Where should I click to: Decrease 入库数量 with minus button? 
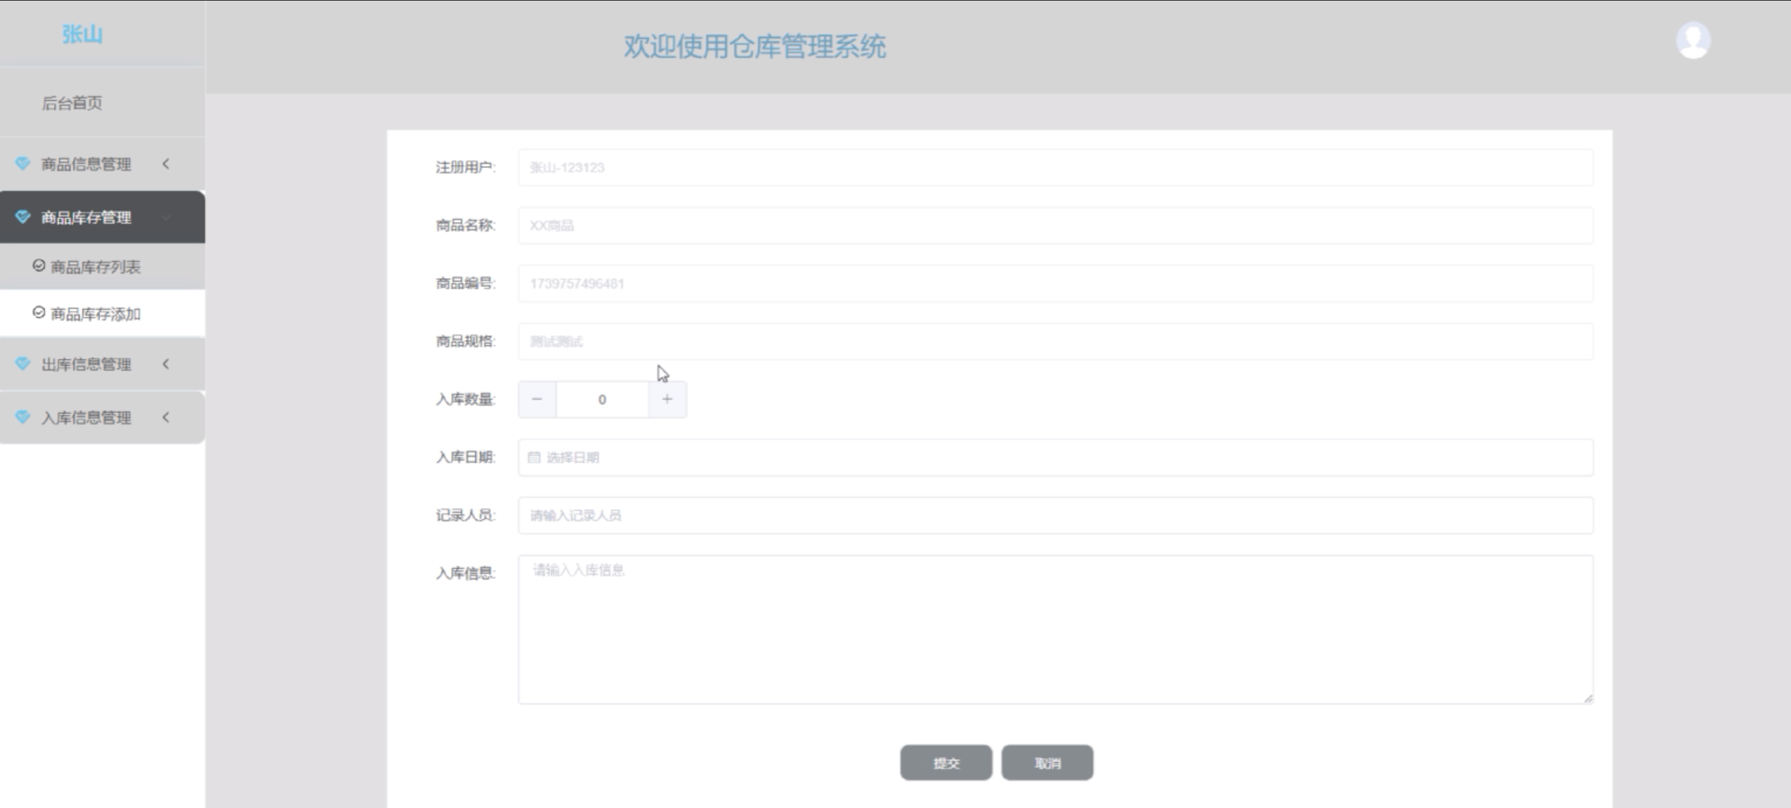[537, 399]
